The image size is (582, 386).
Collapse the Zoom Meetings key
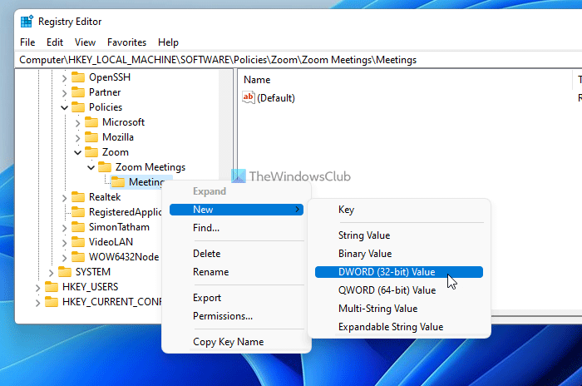tap(91, 167)
